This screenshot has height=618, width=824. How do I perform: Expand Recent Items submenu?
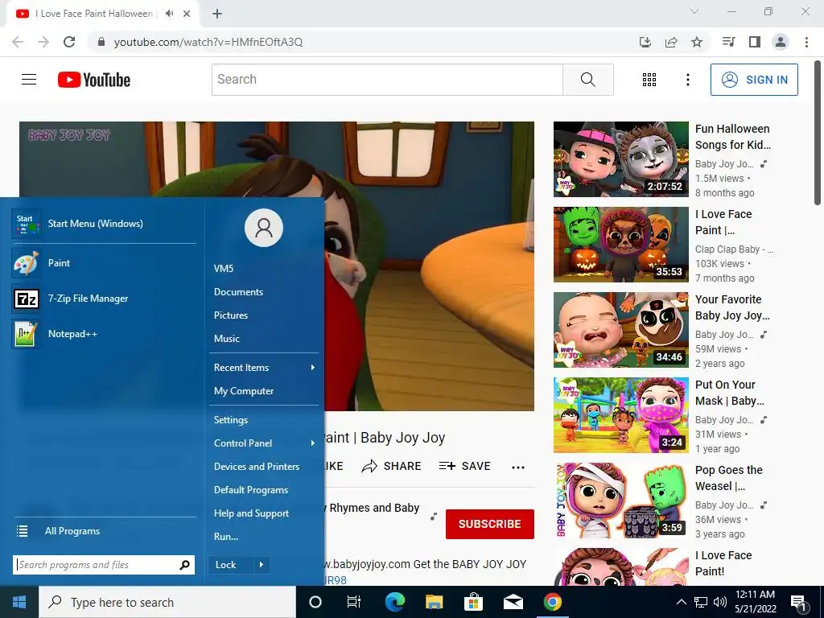[264, 368]
